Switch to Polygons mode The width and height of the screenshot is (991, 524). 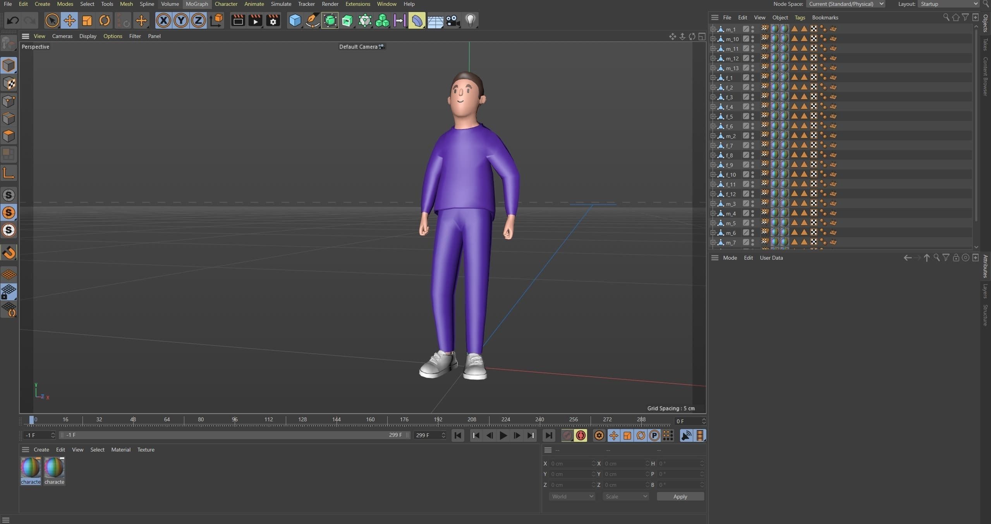9,136
